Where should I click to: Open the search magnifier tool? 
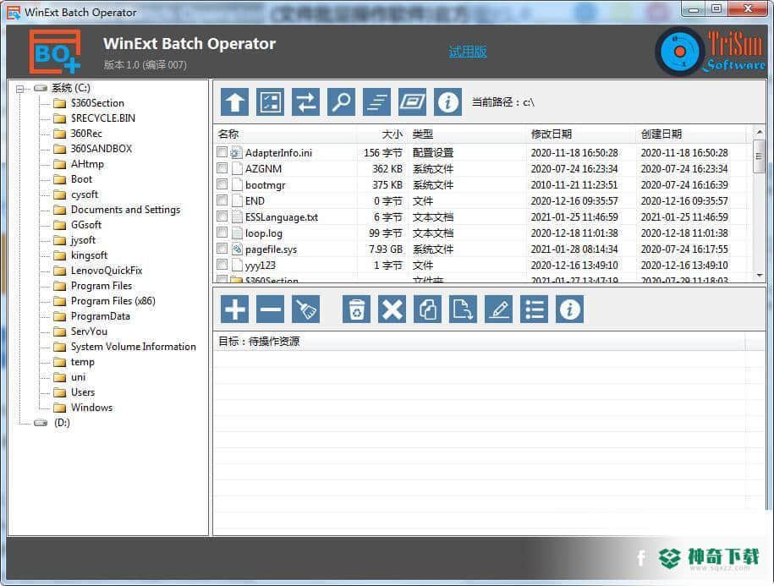click(x=341, y=102)
